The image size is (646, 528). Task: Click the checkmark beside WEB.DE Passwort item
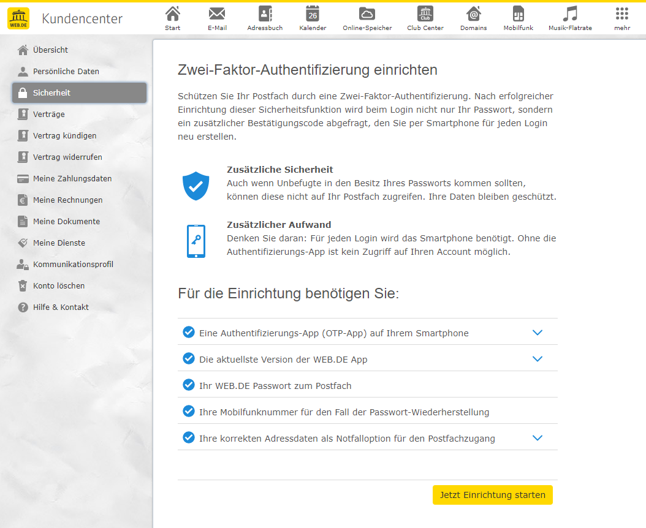(x=189, y=385)
